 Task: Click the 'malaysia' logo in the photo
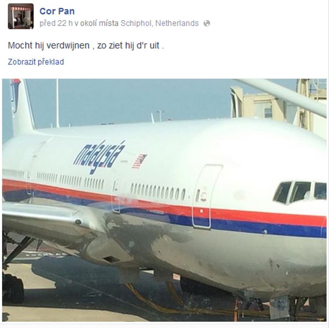pyautogui.click(x=100, y=157)
